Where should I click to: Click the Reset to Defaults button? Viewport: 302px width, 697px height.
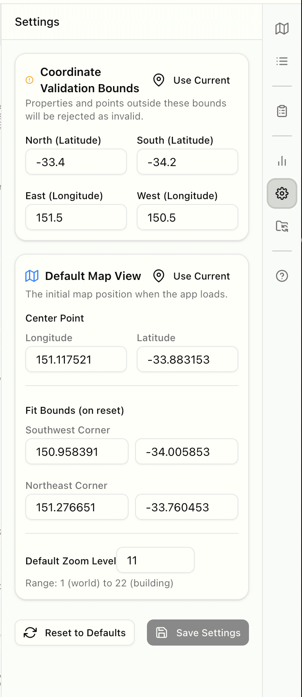point(74,633)
